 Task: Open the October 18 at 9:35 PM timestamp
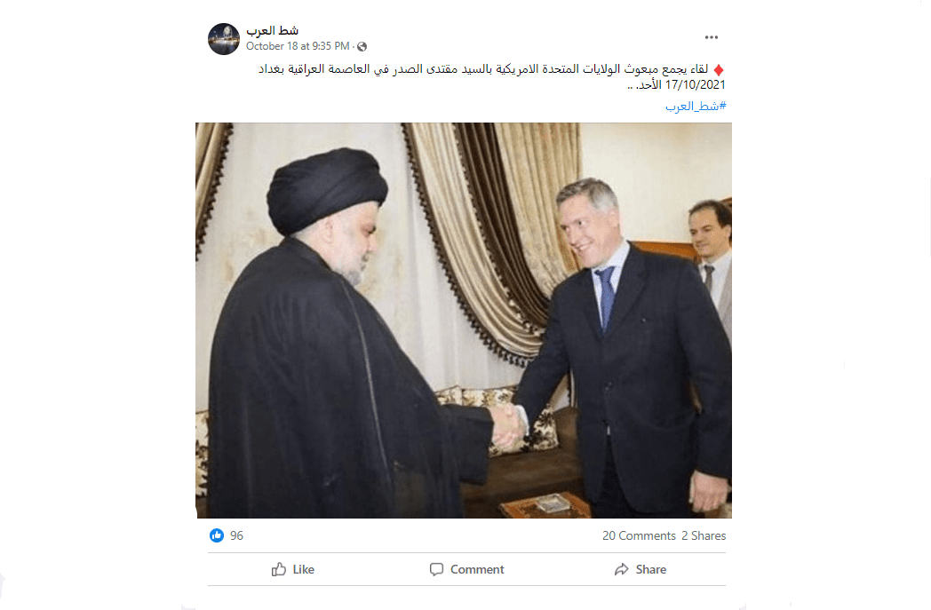click(x=298, y=46)
